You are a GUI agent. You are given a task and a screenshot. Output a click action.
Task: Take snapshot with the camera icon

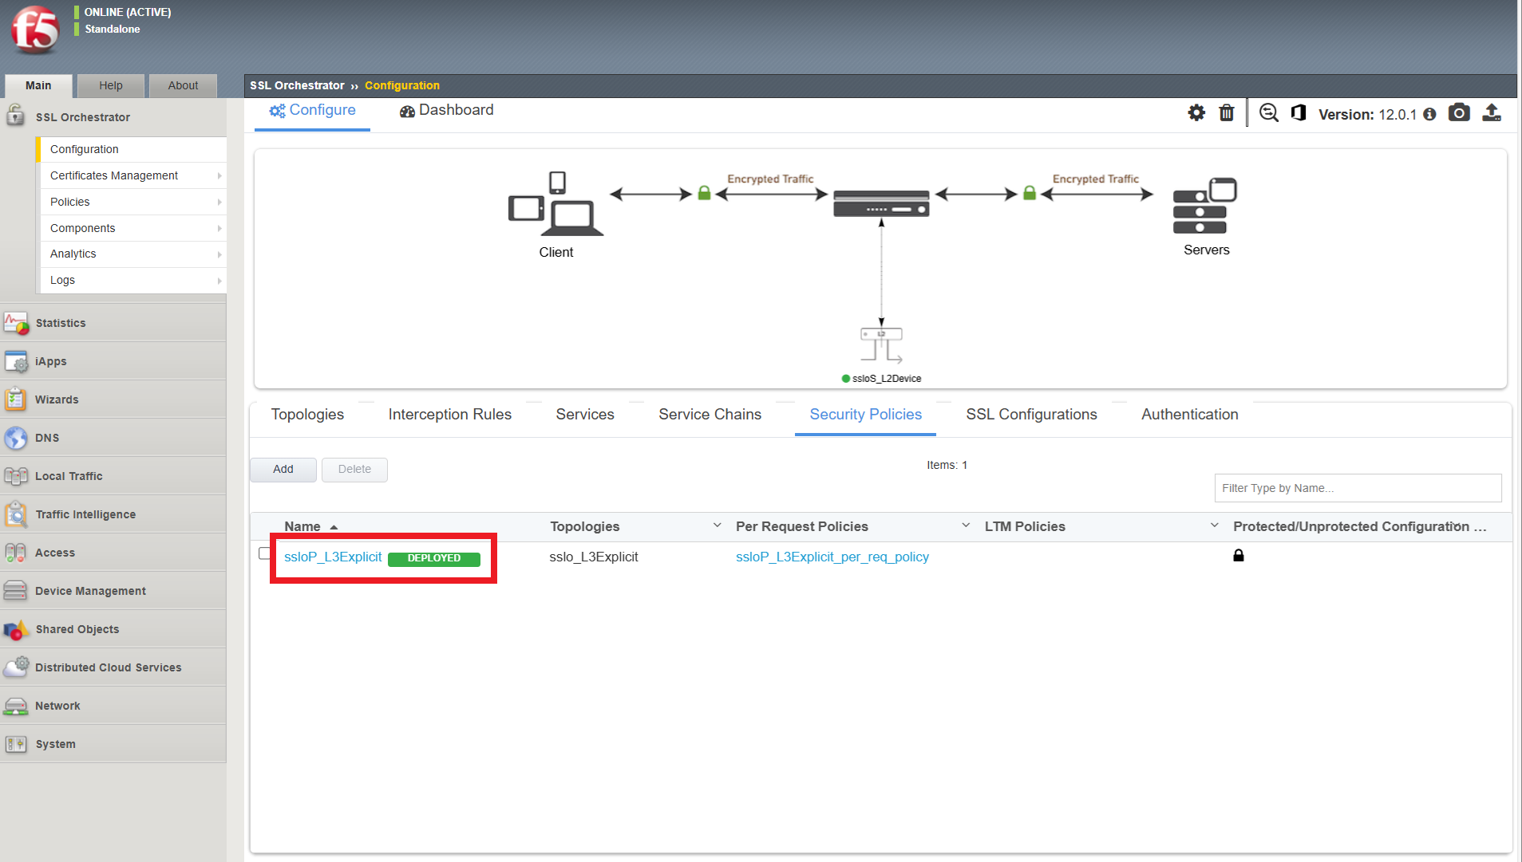pos(1459,112)
